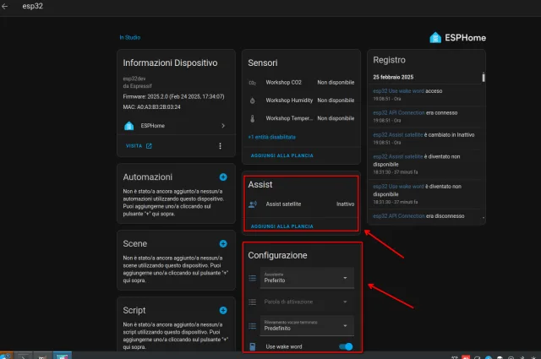Show the +1 entità disabilitate
541x359 pixels.
coord(271,136)
